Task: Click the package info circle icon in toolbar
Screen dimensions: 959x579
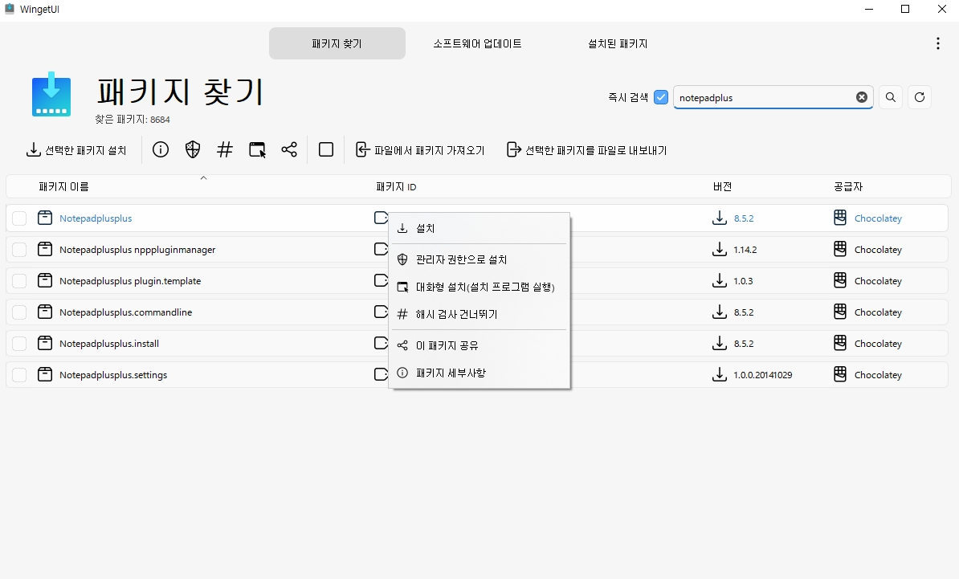Action: [160, 149]
